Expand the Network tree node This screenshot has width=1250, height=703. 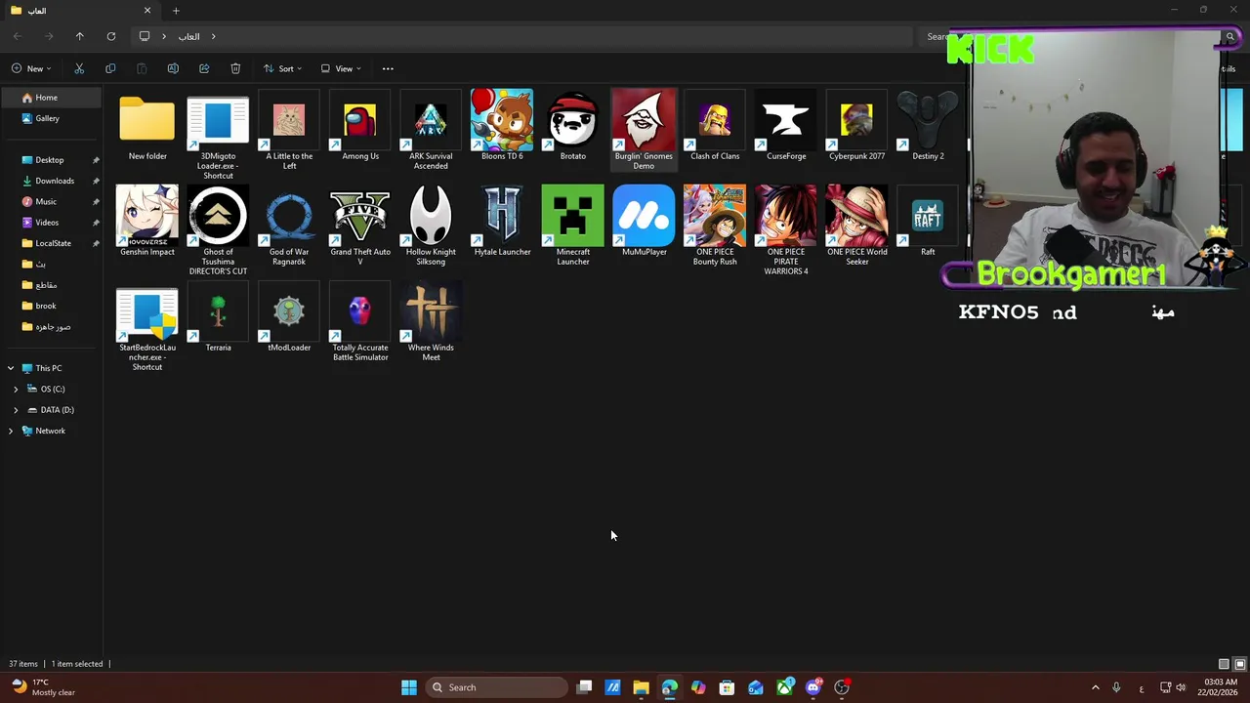pyautogui.click(x=11, y=431)
